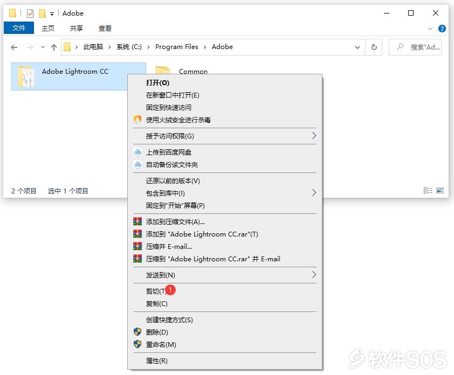The height and width of the screenshot is (375, 454).
Task: Go up one folder level arrow
Action: (54, 47)
